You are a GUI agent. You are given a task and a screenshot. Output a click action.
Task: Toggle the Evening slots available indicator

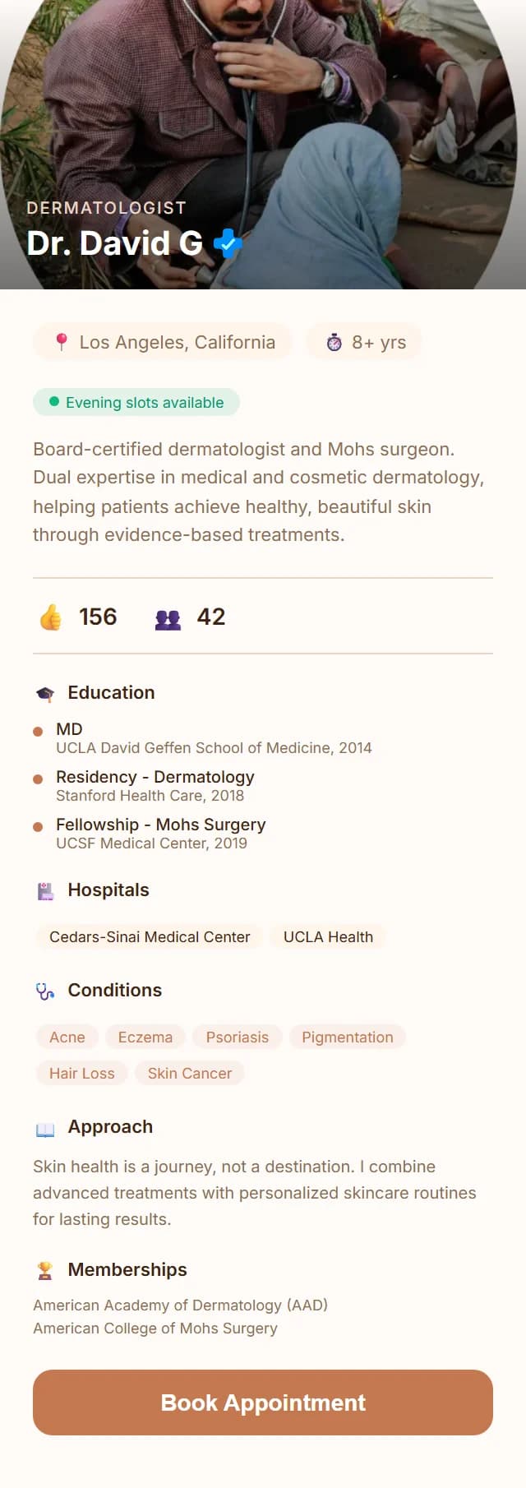click(x=136, y=402)
